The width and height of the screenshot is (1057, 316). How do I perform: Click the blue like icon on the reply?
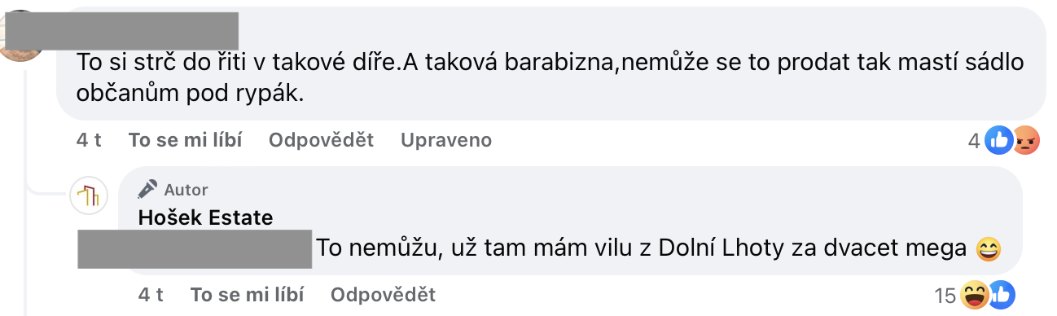[1001, 295]
